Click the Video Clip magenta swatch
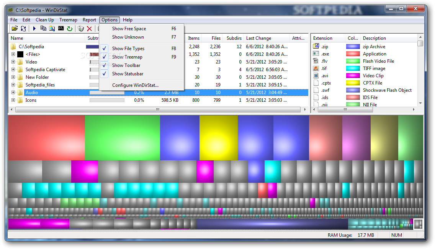Image resolution: width=435 pixels, height=249 pixels. click(x=353, y=75)
